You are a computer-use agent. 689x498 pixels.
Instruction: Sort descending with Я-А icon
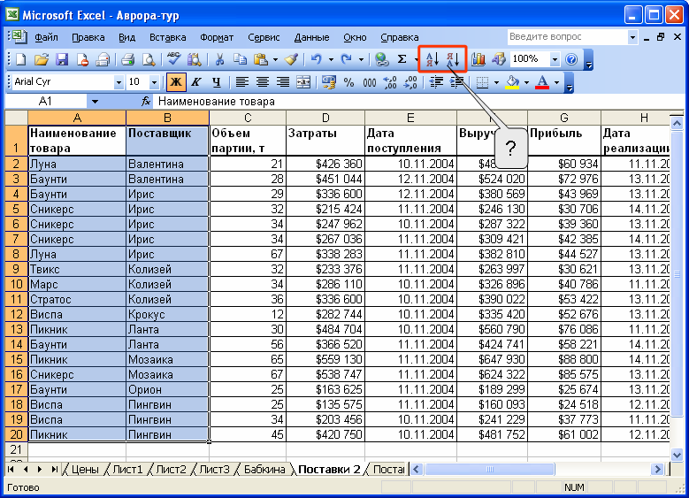453,59
